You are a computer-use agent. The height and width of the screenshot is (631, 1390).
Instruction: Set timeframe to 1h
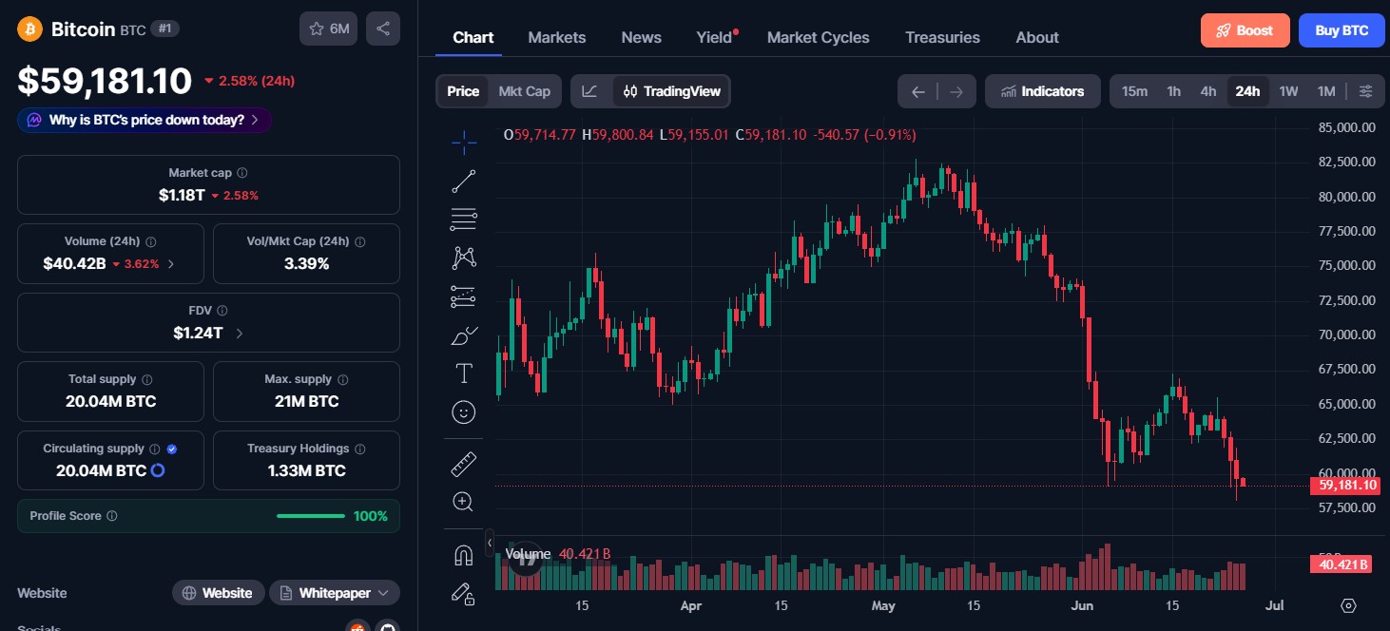click(x=1174, y=91)
